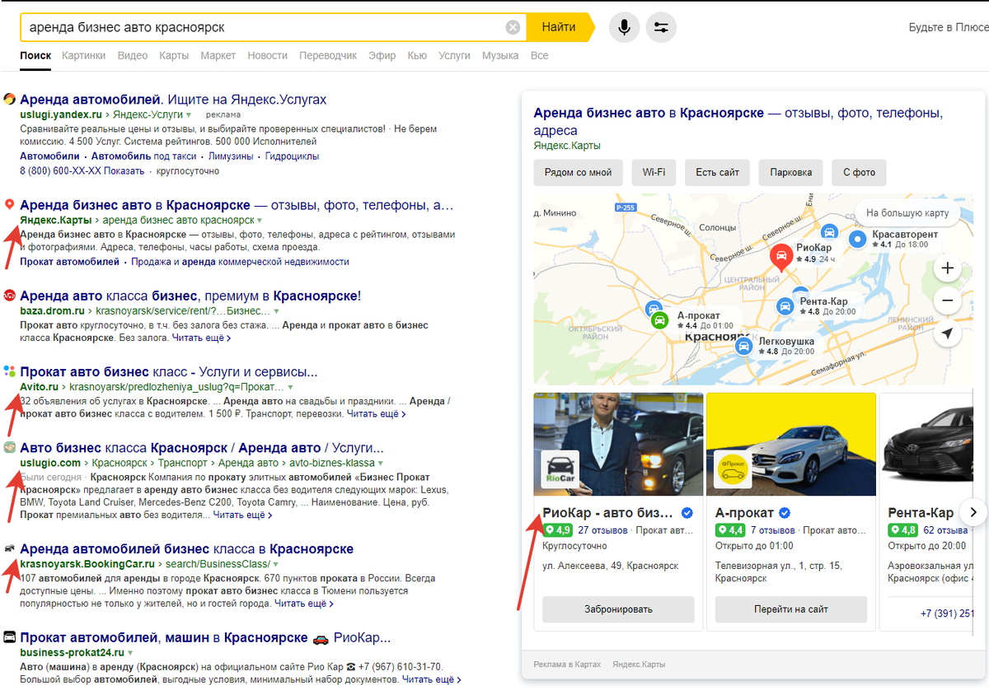989x690 pixels.
Task: Click the uslugio.com result favicon
Action: [x=9, y=447]
